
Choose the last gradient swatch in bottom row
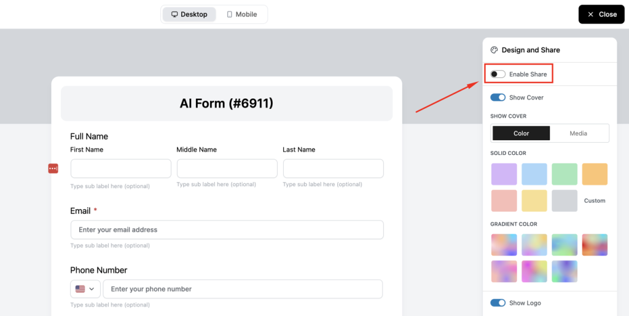click(565, 272)
